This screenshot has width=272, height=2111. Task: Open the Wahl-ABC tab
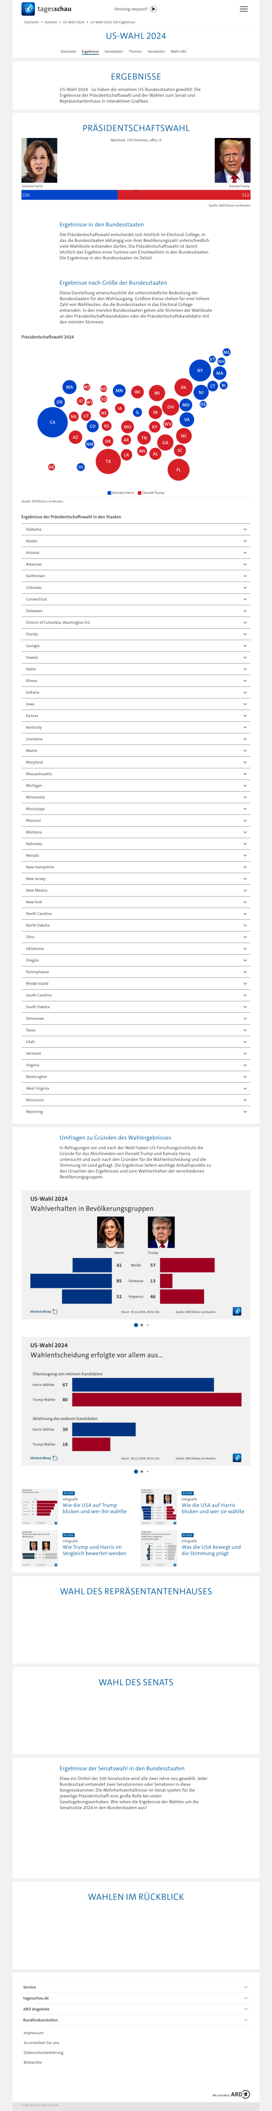(x=179, y=52)
